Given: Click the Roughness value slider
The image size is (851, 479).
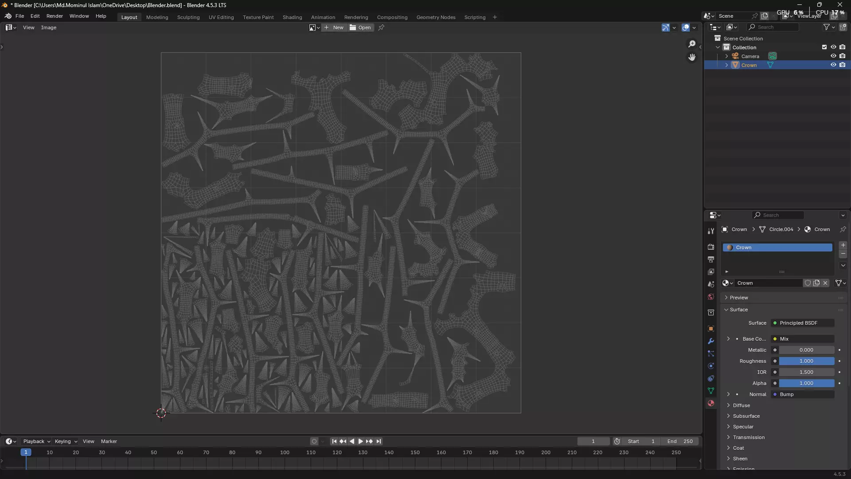Looking at the screenshot, I should (806, 361).
